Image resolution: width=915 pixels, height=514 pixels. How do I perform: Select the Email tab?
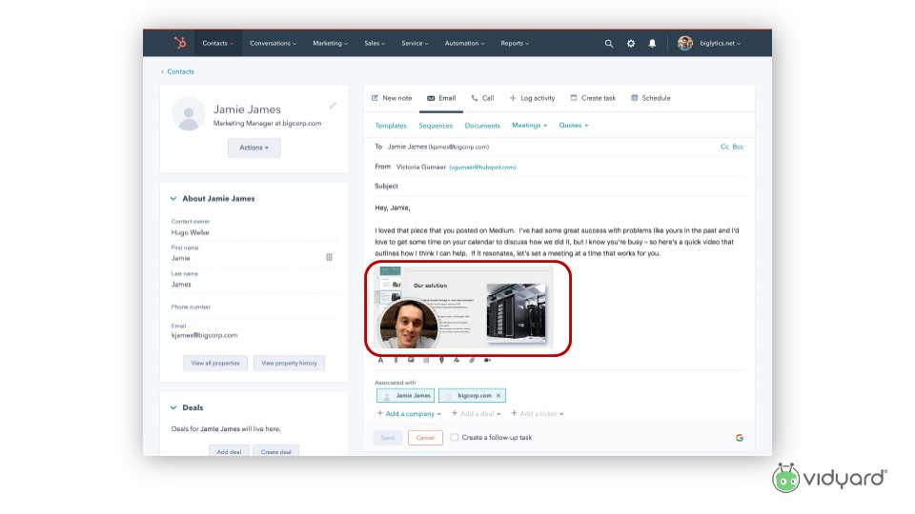click(441, 98)
